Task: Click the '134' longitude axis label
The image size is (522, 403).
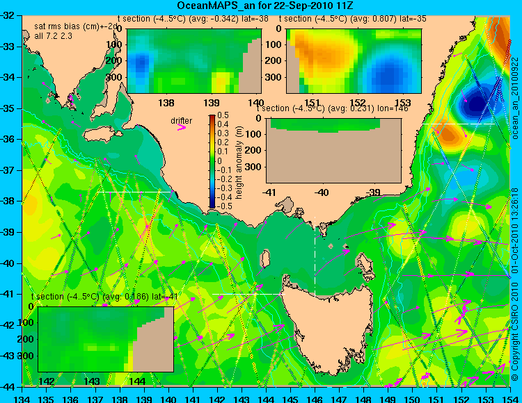Action: pyautogui.click(x=22, y=399)
